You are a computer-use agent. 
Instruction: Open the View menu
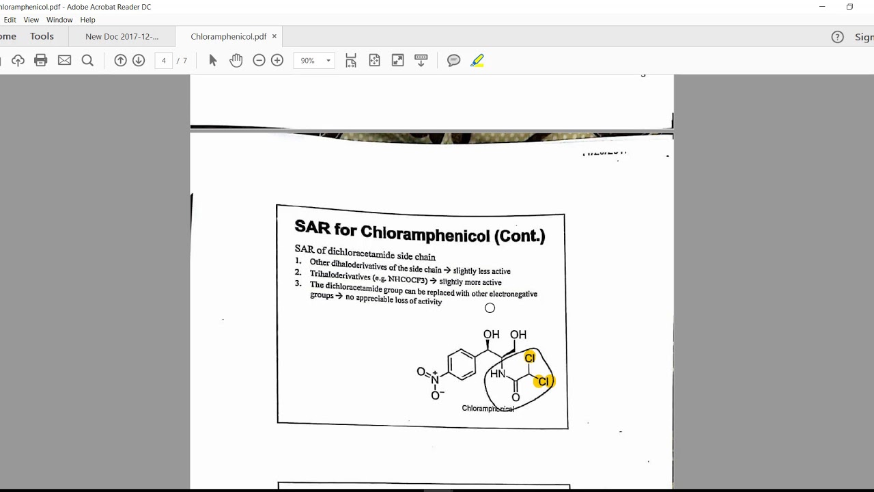(31, 20)
